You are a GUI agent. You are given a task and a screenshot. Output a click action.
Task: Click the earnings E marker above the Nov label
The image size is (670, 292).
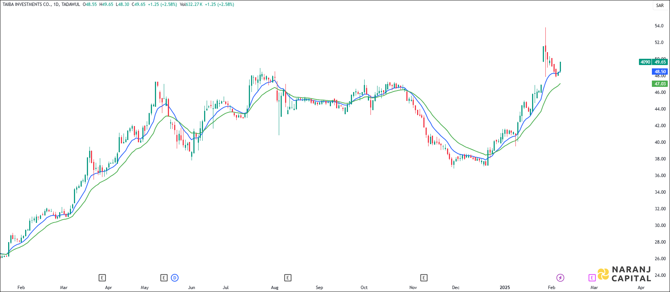424,278
